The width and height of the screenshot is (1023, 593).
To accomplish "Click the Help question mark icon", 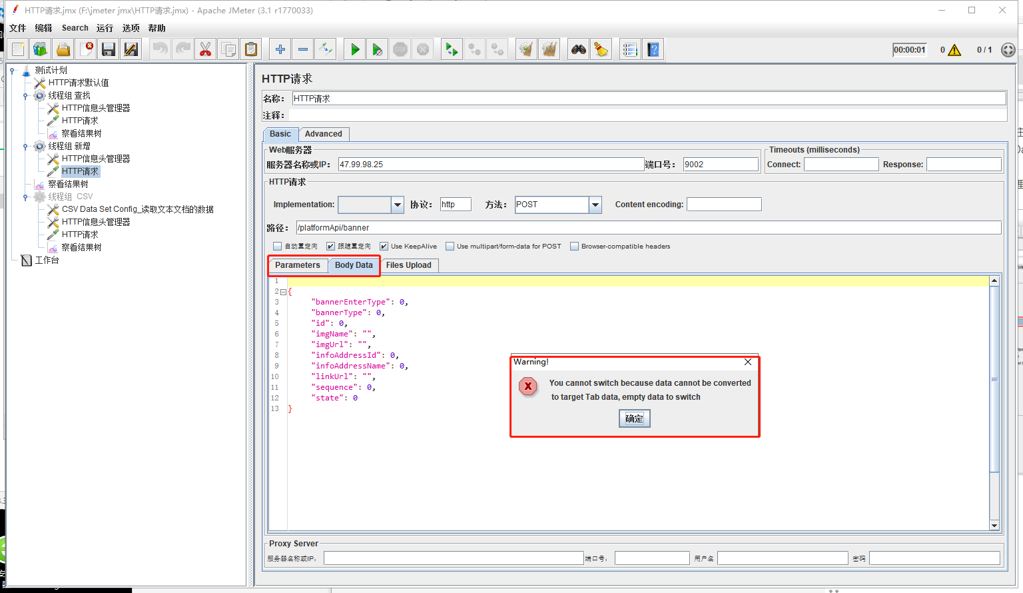I will 653,49.
